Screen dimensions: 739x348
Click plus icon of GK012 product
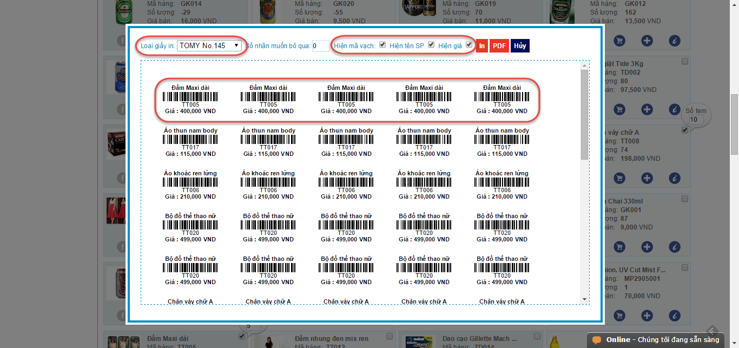pyautogui.click(x=647, y=41)
